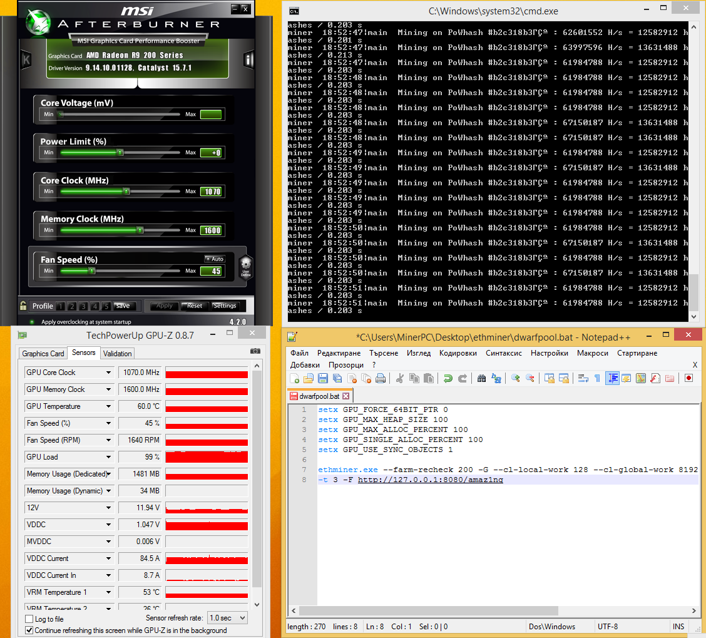Open the Afterburner information 'i' panel button

[x=248, y=59]
